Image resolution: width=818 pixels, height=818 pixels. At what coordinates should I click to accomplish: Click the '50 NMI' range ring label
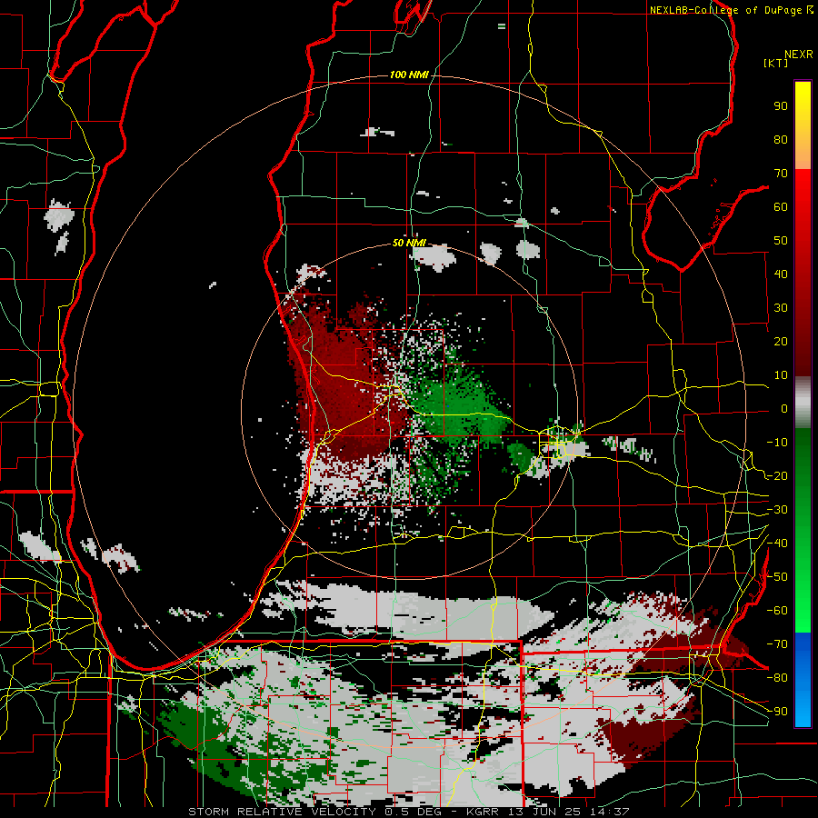pos(410,243)
